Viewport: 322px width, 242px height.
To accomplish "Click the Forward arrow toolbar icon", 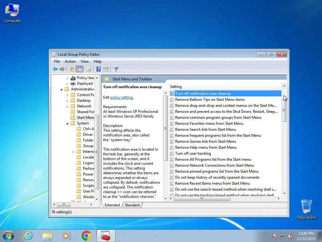I will (x=62, y=69).
